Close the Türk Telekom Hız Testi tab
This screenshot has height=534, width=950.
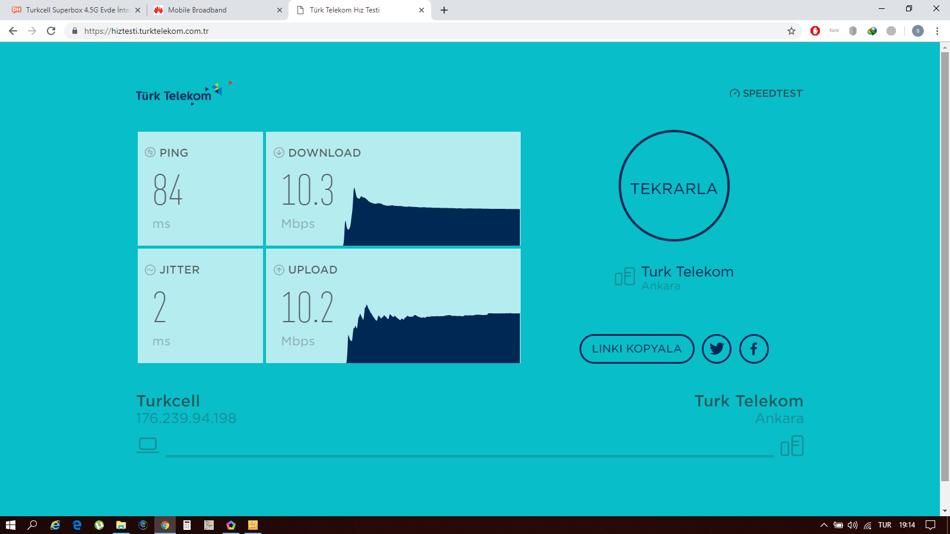pos(422,10)
